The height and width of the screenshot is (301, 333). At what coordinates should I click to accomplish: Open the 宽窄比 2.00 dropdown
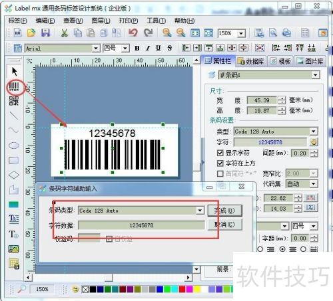(314, 173)
